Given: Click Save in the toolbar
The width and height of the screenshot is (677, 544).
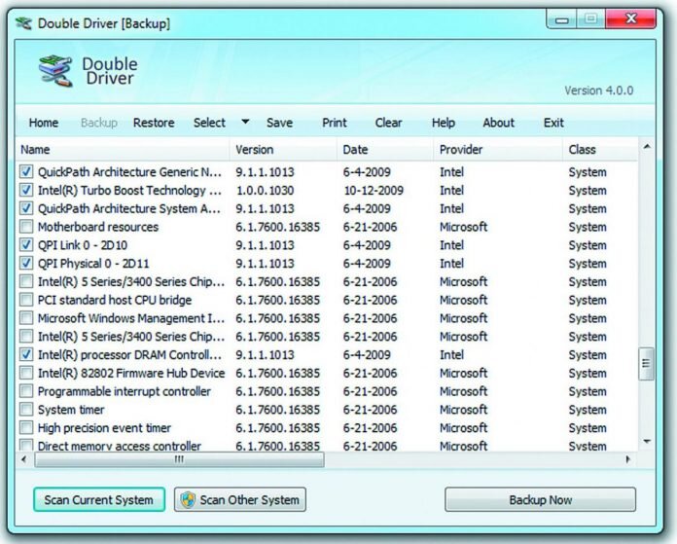Looking at the screenshot, I should tap(279, 123).
